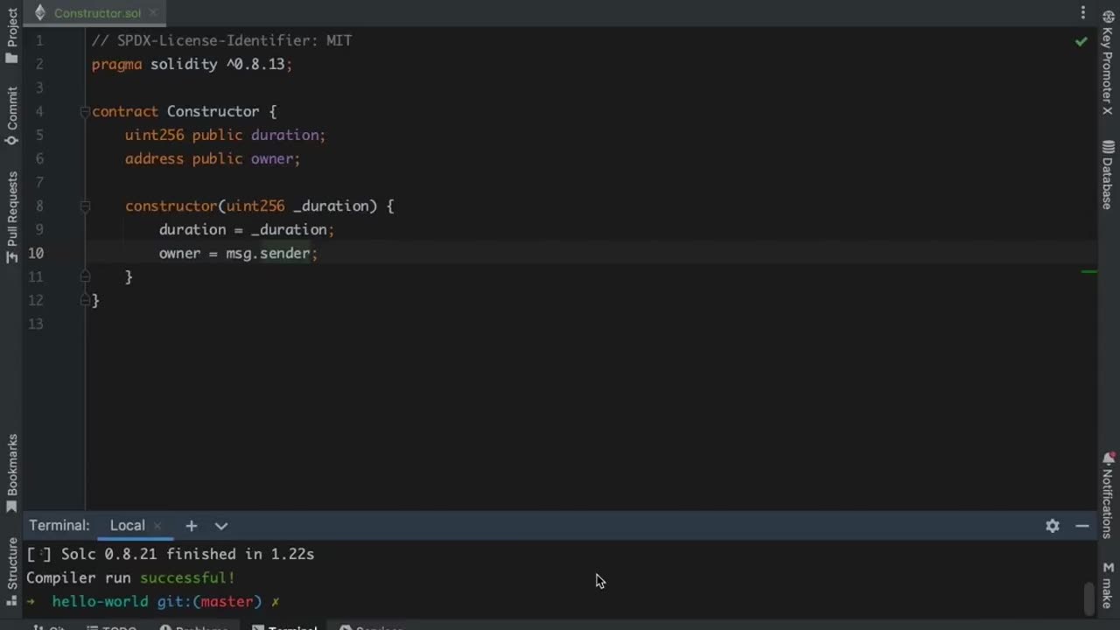
Task: Click '_duration' parameter on line 8
Action: (331, 206)
